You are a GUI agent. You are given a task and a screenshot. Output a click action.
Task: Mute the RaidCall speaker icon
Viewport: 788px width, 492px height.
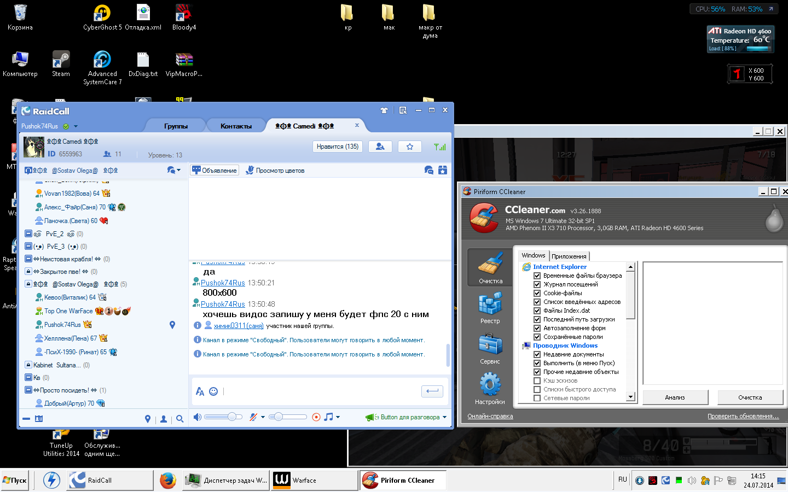[198, 417]
